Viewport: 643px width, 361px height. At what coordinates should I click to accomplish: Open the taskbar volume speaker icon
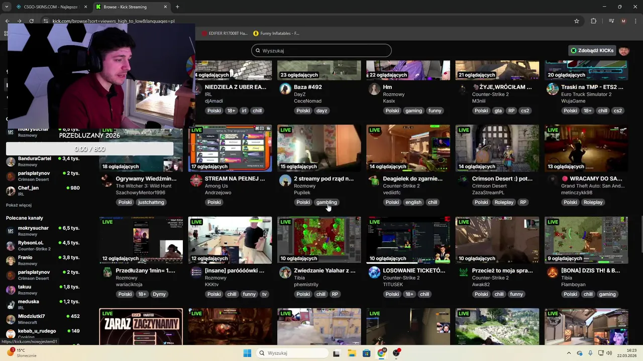pos(609,353)
